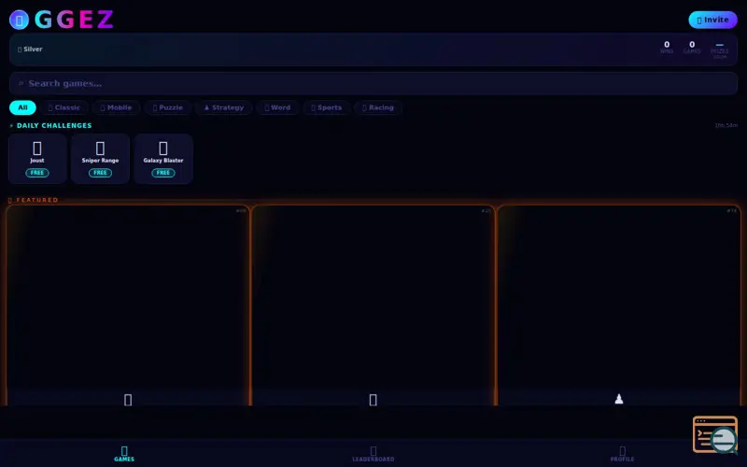This screenshot has width=747, height=467.
Task: Click the Wins counter in the stats bar
Action: point(667,48)
